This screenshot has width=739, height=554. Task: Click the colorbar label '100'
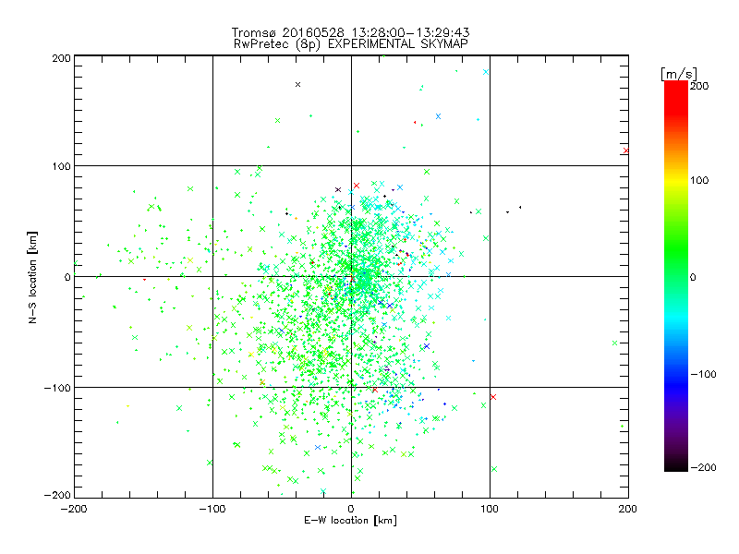[x=699, y=180]
